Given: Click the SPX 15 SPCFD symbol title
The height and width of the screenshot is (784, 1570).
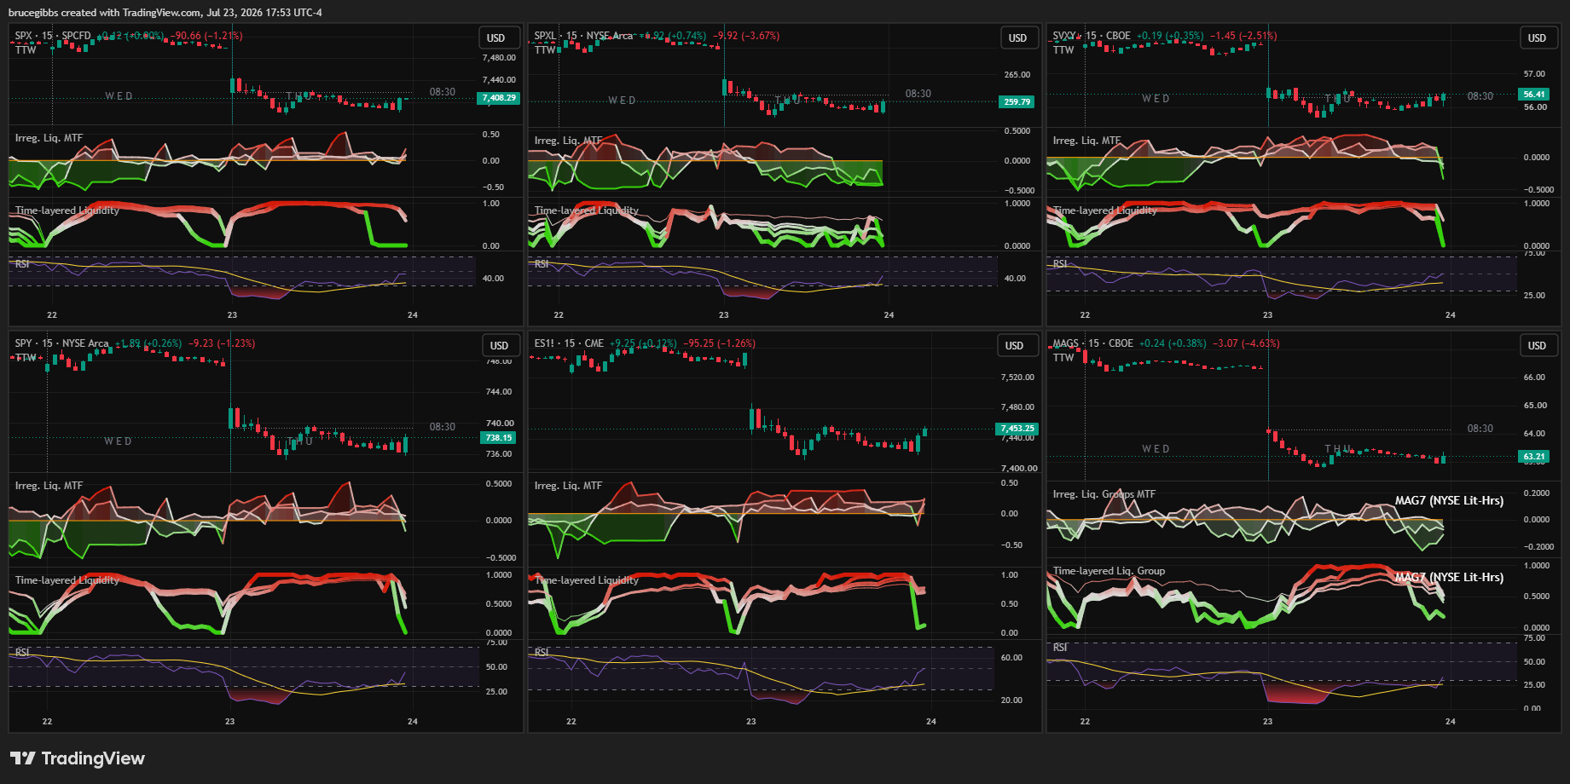Looking at the screenshot, I should point(53,36).
